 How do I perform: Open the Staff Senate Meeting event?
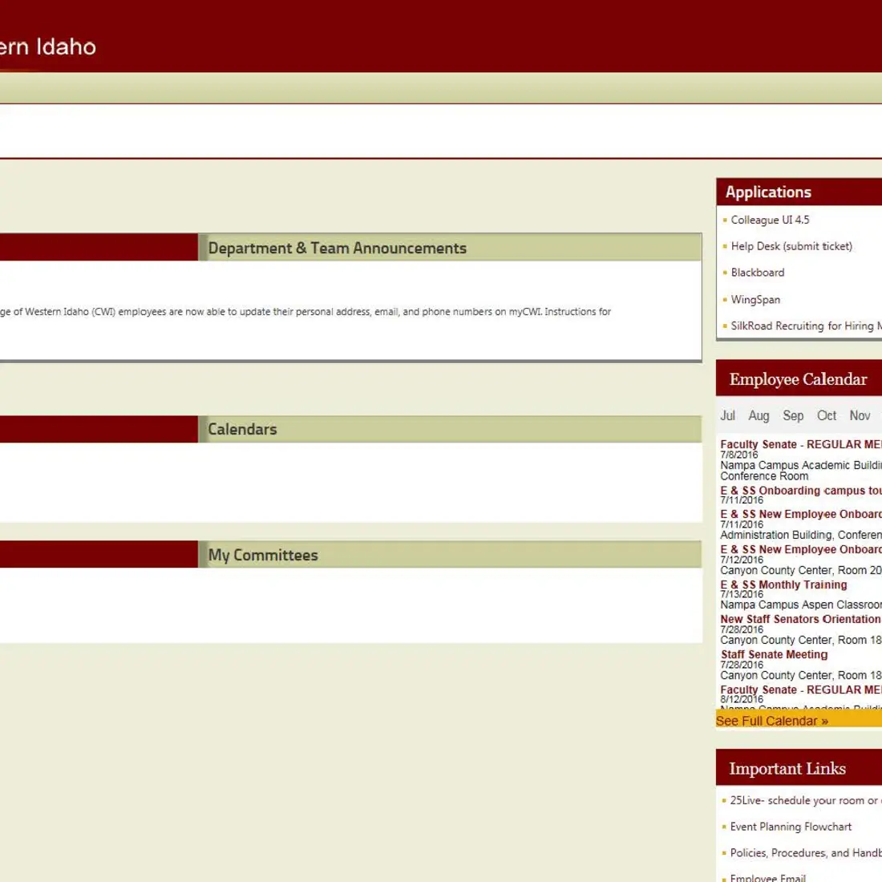[774, 654]
